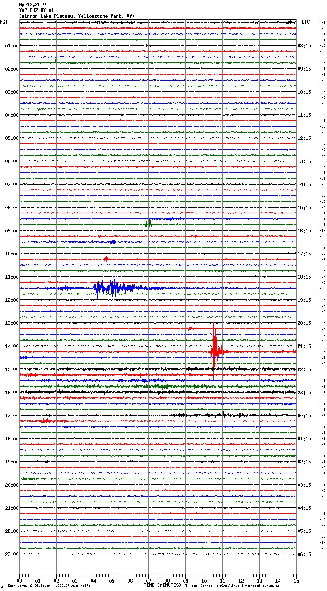Select the 10:00 MST row label
The height and width of the screenshot is (591, 327).
(x=12, y=254)
